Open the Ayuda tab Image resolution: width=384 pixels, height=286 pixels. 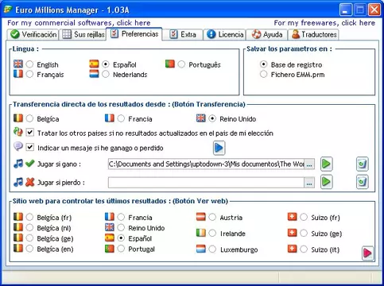(267, 34)
